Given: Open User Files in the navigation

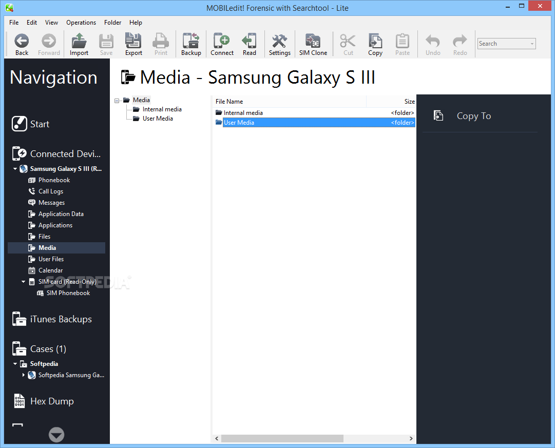Looking at the screenshot, I should coord(51,259).
